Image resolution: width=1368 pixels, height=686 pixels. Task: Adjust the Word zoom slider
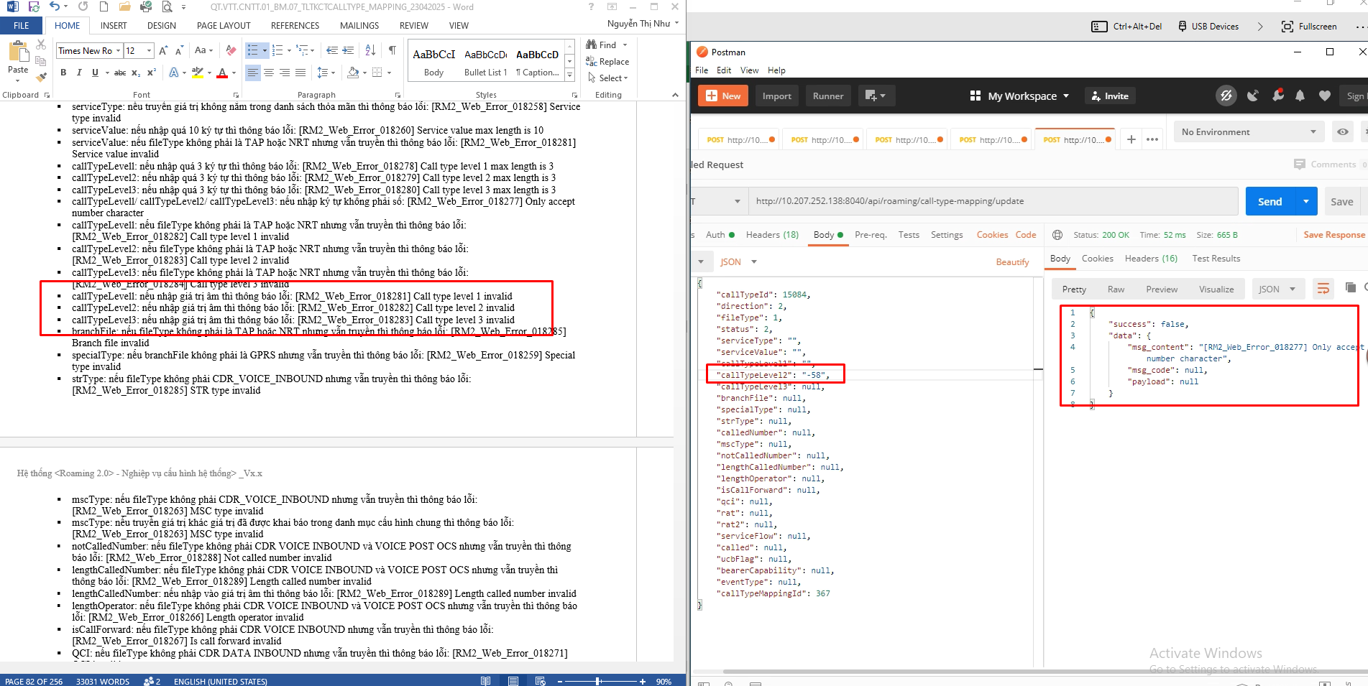[597, 681]
